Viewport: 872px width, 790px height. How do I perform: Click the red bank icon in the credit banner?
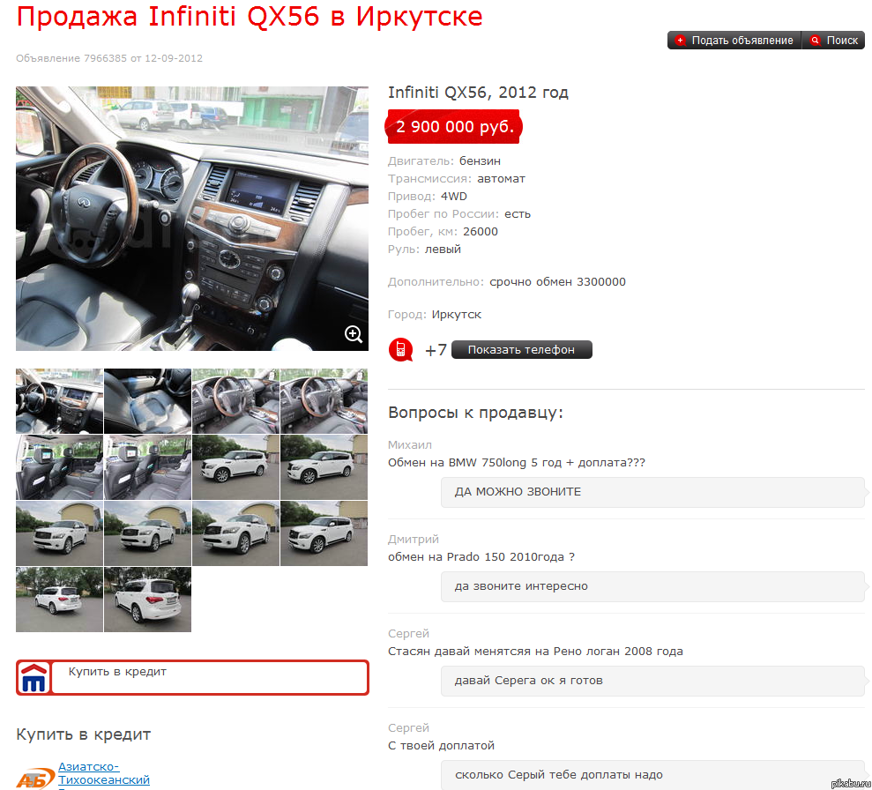34,677
